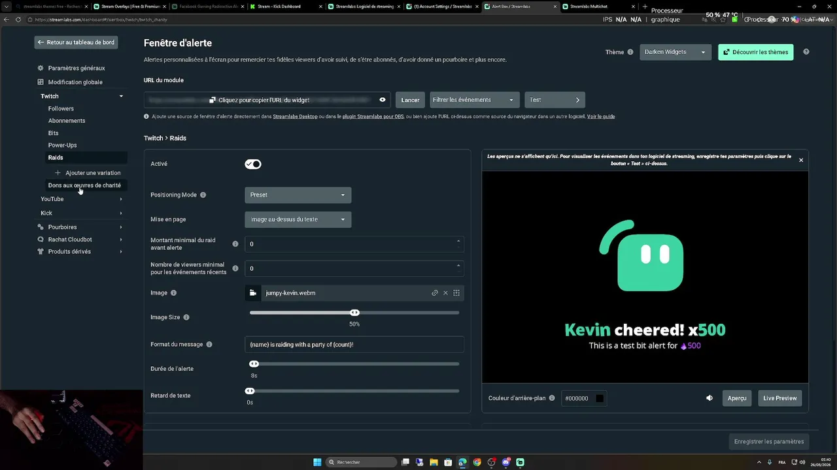
Task: Click the Paramètres généraux gear icon
Action: point(41,68)
